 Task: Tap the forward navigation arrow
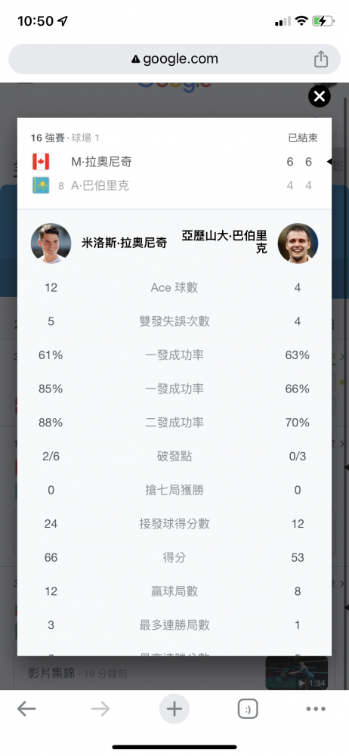point(100,708)
